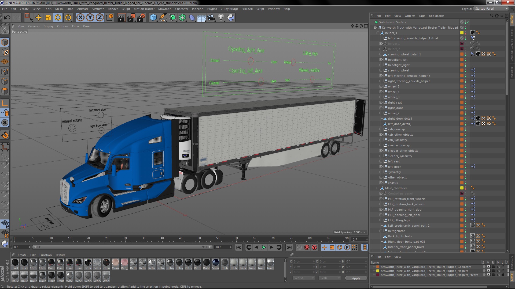Open Edit Render Settings icon
The image size is (515, 289).
pyautogui.click(x=141, y=18)
